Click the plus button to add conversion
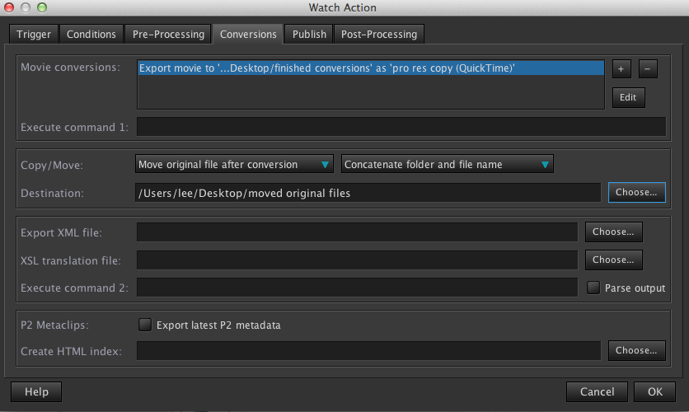689x412 pixels. (x=621, y=69)
